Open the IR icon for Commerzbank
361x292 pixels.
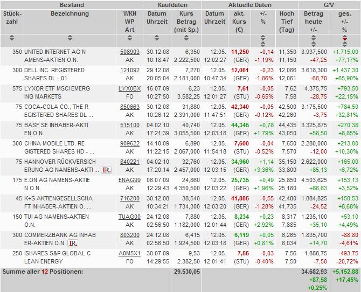73,243
